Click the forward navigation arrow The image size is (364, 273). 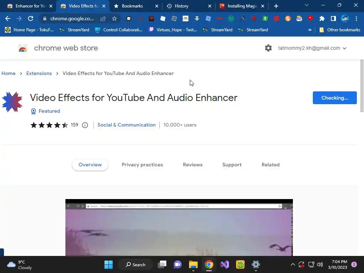tap(19, 18)
